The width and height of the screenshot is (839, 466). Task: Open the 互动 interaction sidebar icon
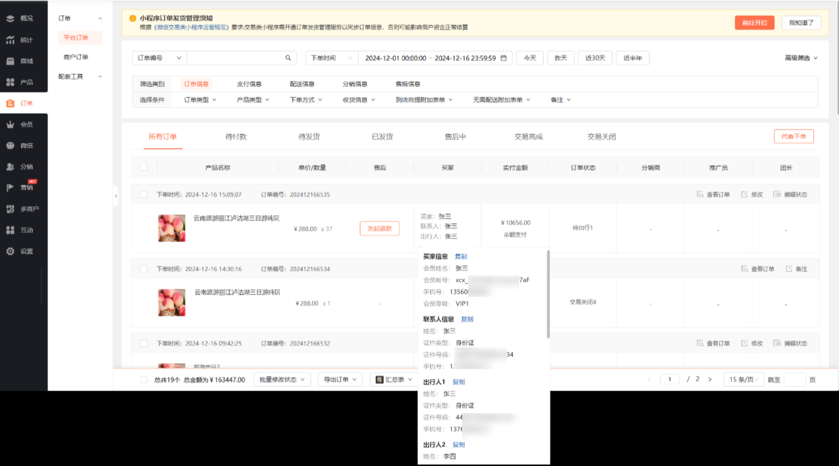(10, 230)
